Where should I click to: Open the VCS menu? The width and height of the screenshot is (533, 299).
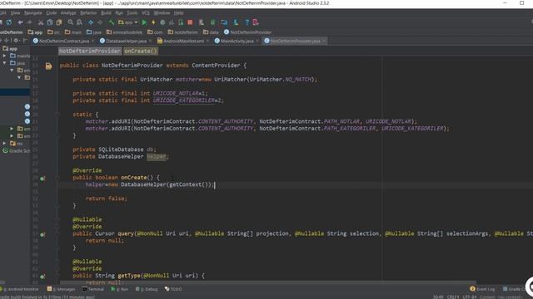(146, 13)
